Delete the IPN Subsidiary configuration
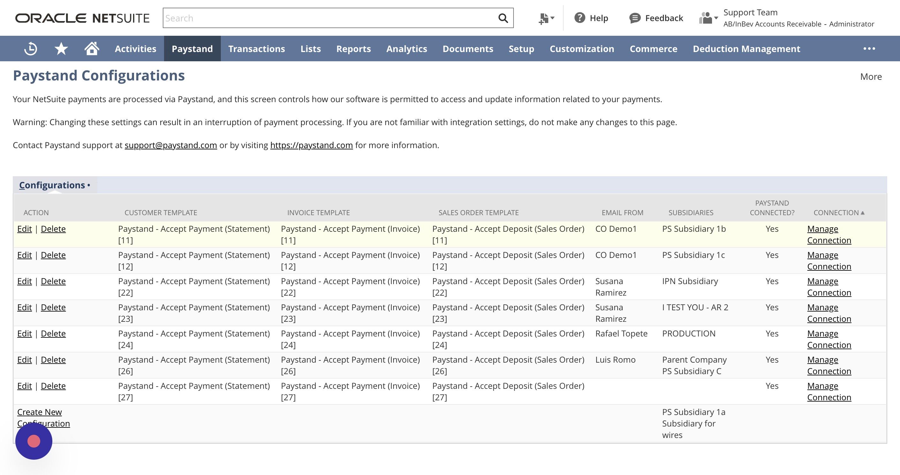 point(53,281)
